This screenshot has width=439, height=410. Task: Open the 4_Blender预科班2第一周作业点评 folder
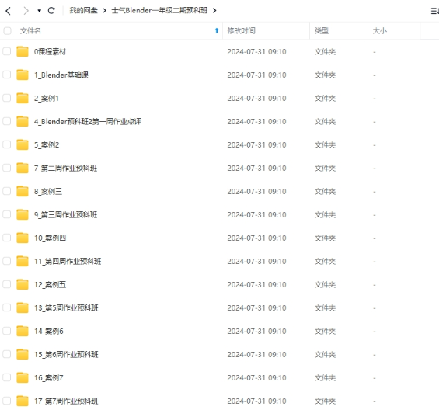[88, 121]
